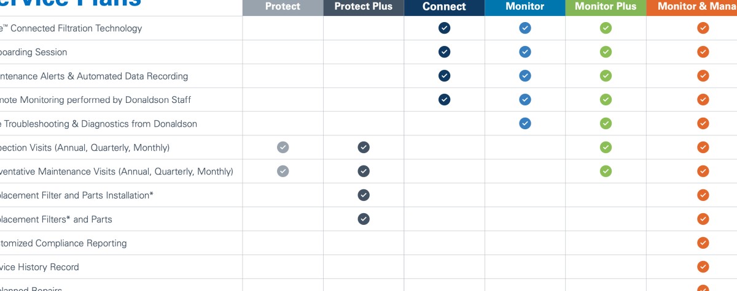Click Protect Plus checkmark for Preventative Maintenance Visits
The height and width of the screenshot is (291, 737).
click(x=364, y=172)
